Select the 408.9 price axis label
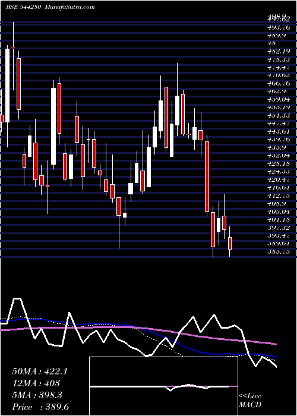Screen dimensions: 297x416 tap(277, 204)
